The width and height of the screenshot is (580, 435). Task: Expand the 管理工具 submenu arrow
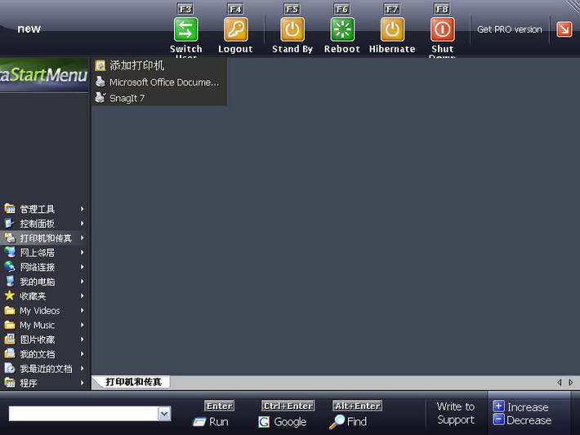(83, 209)
